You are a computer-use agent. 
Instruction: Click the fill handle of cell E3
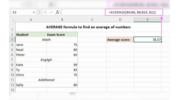tap(161, 42)
